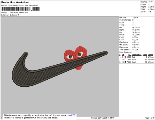Click the barcode under the worksheet title
Image resolution: width=155 pixels, height=120 pixels.
coord(20,9)
